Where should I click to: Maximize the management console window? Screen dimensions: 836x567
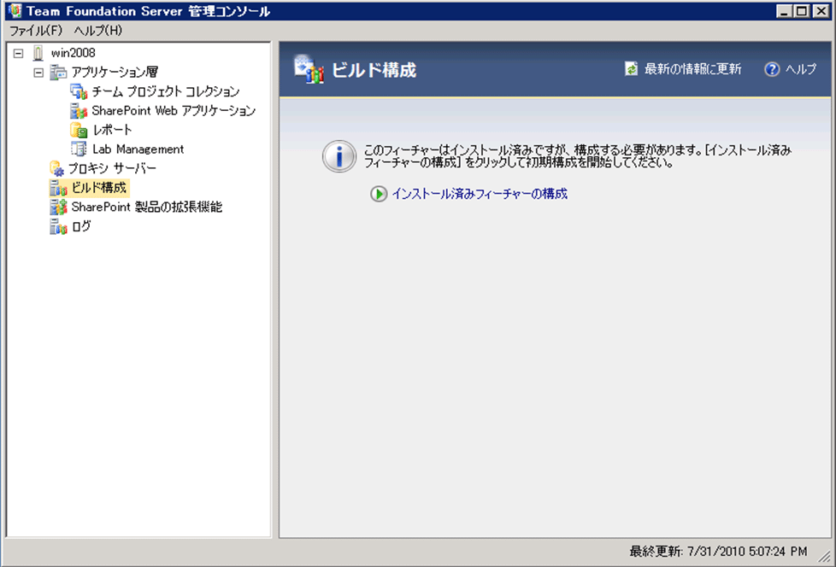point(801,10)
